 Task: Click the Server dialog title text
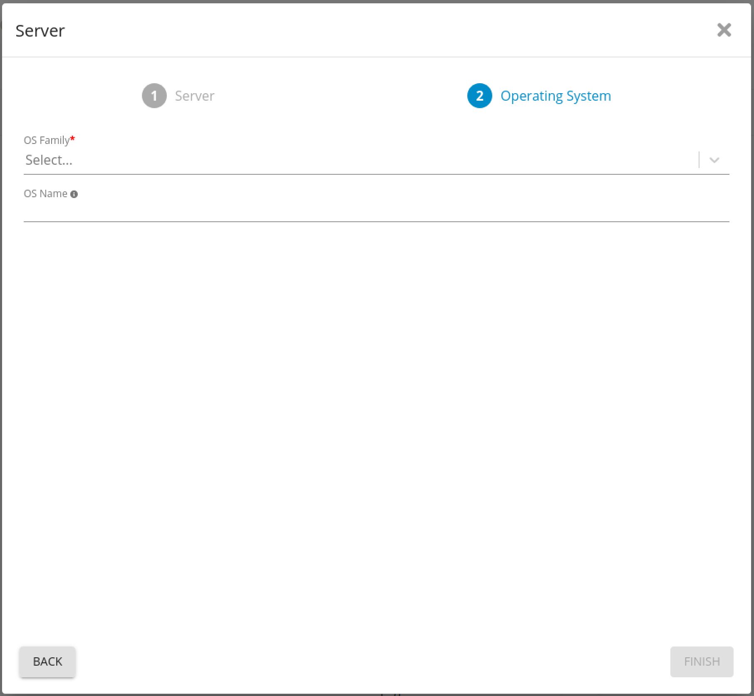click(40, 31)
